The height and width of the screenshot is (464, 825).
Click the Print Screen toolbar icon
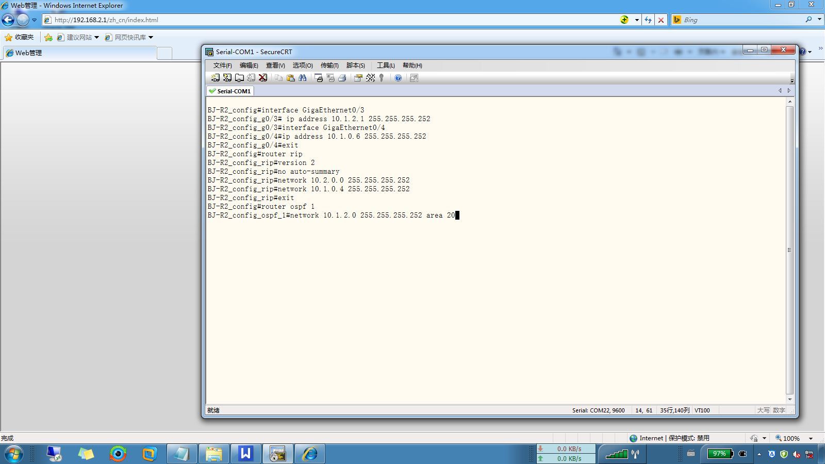click(x=318, y=78)
